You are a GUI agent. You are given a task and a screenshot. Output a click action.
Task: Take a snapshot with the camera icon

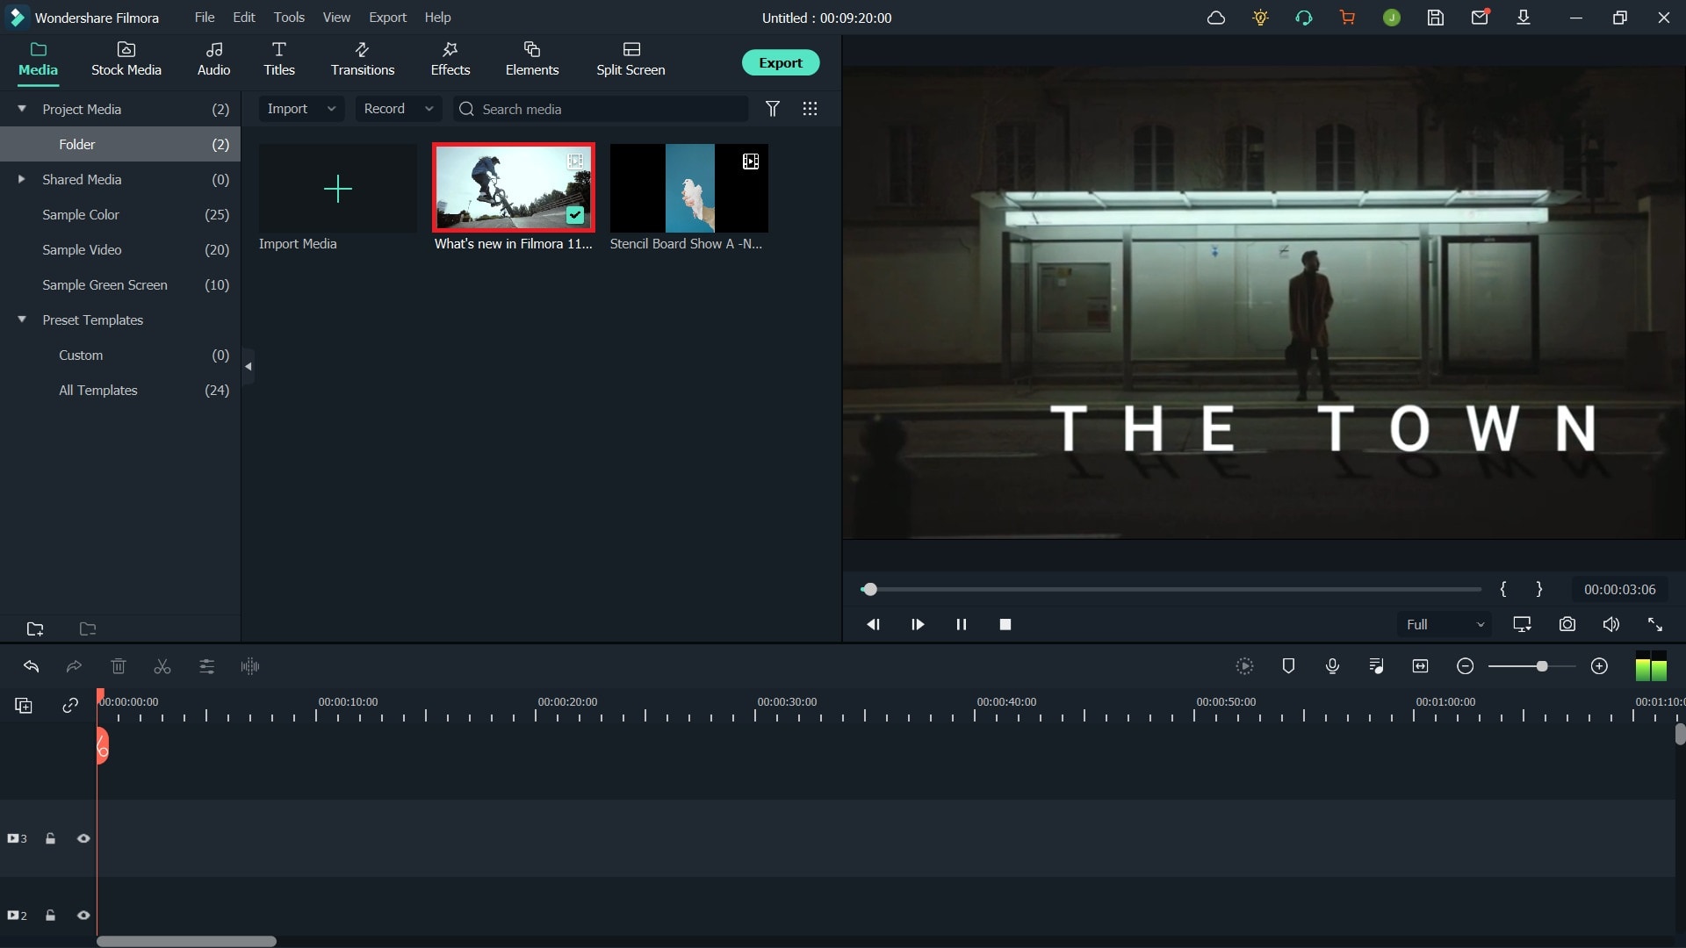(1567, 625)
